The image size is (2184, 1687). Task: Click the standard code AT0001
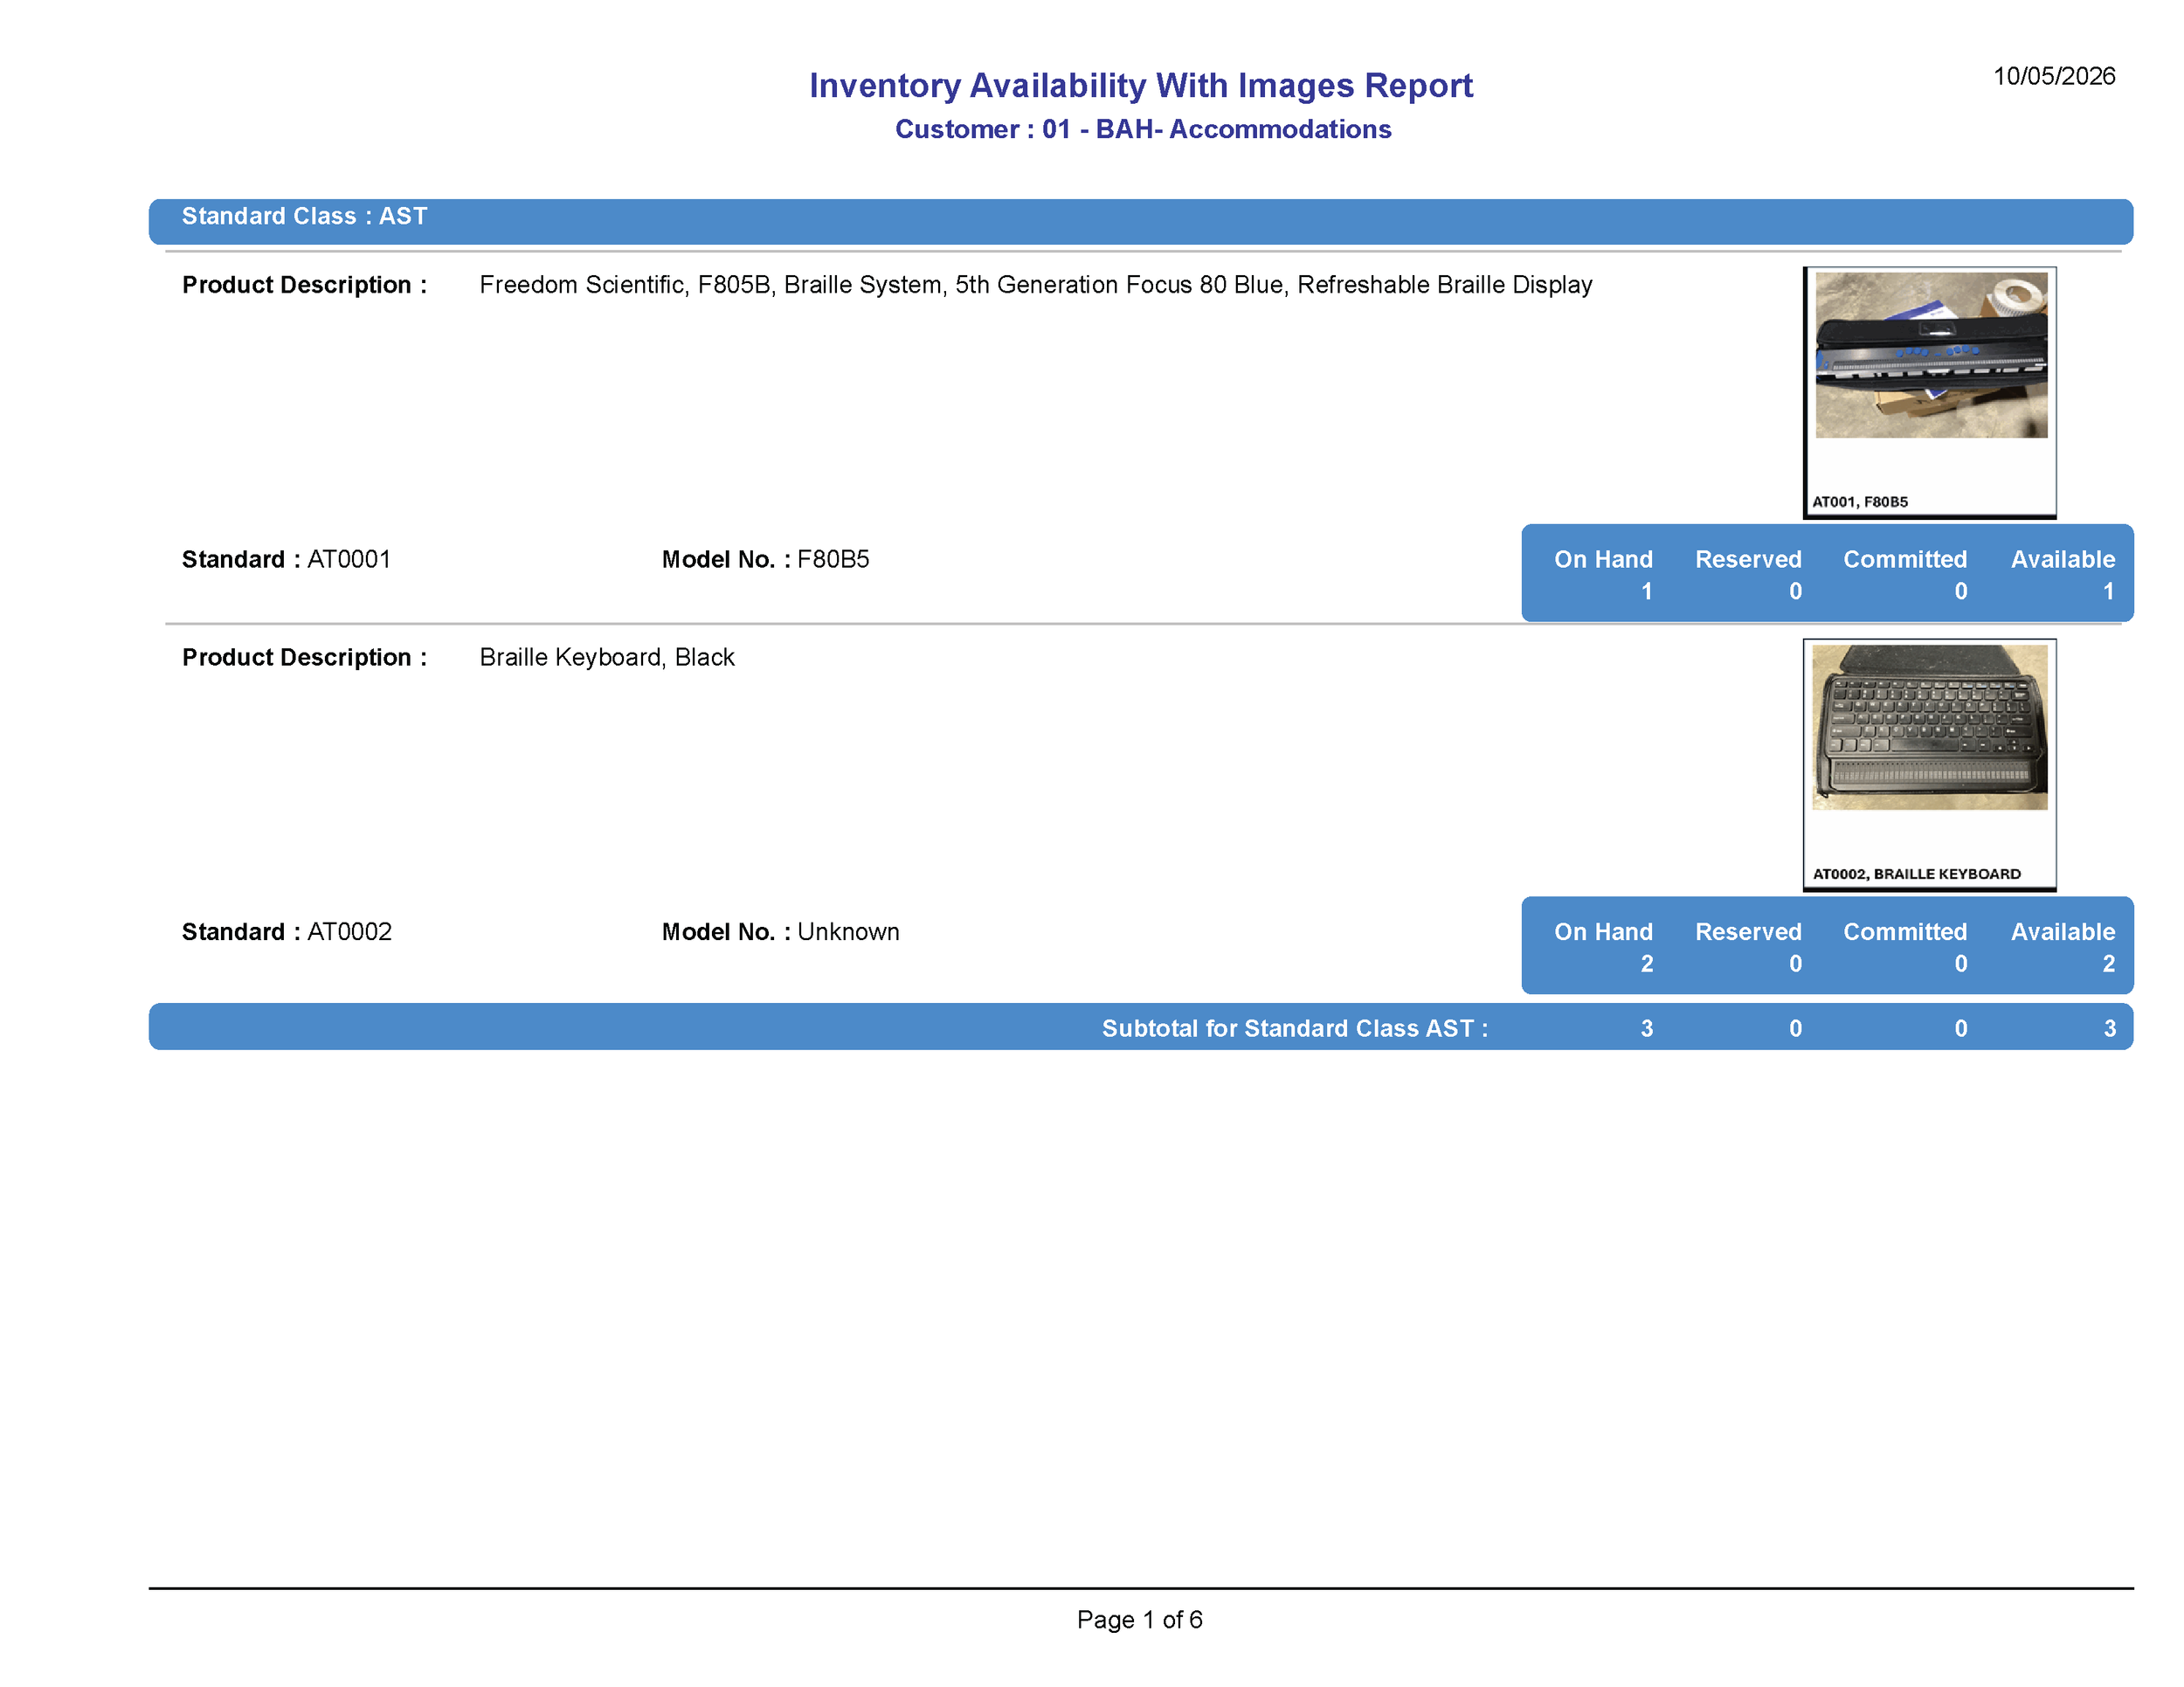click(349, 559)
